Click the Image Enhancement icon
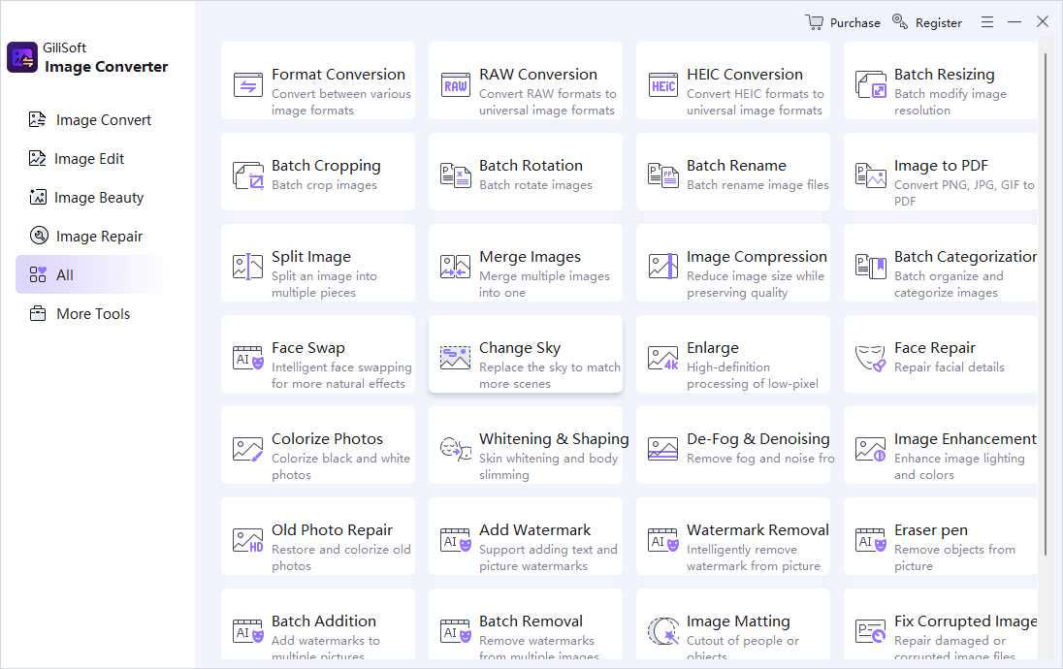Screen dimensions: 1063x669 [x=870, y=449]
